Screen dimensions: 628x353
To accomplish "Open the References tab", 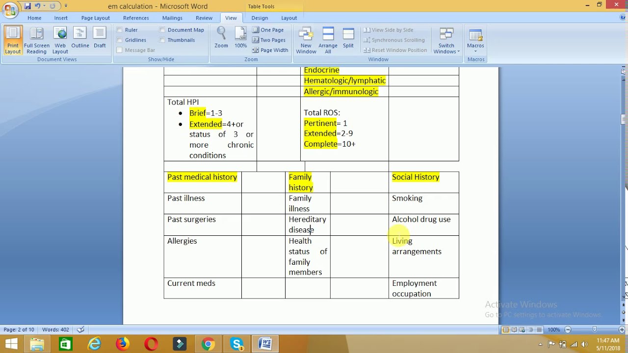I will 136,18.
